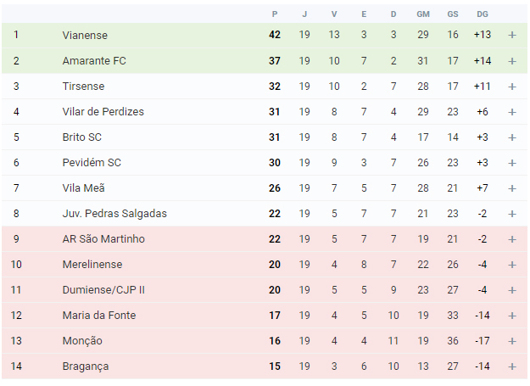Open the plus icon beside Tirsense
The height and width of the screenshot is (386, 530).
[x=511, y=87]
